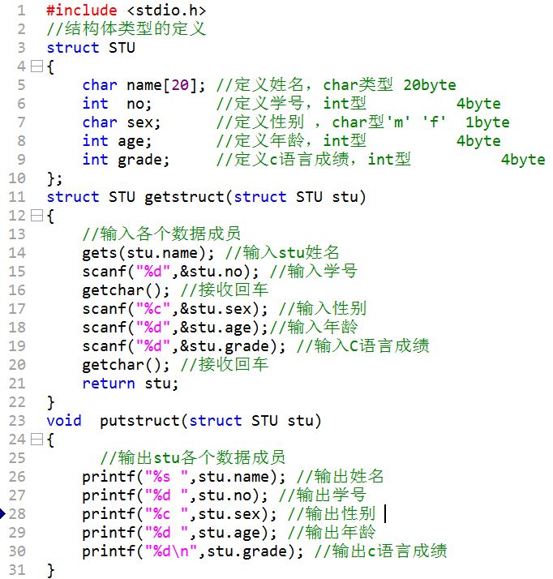Click the '};' on line 10
The height and width of the screenshot is (579, 553).
[x=54, y=178]
